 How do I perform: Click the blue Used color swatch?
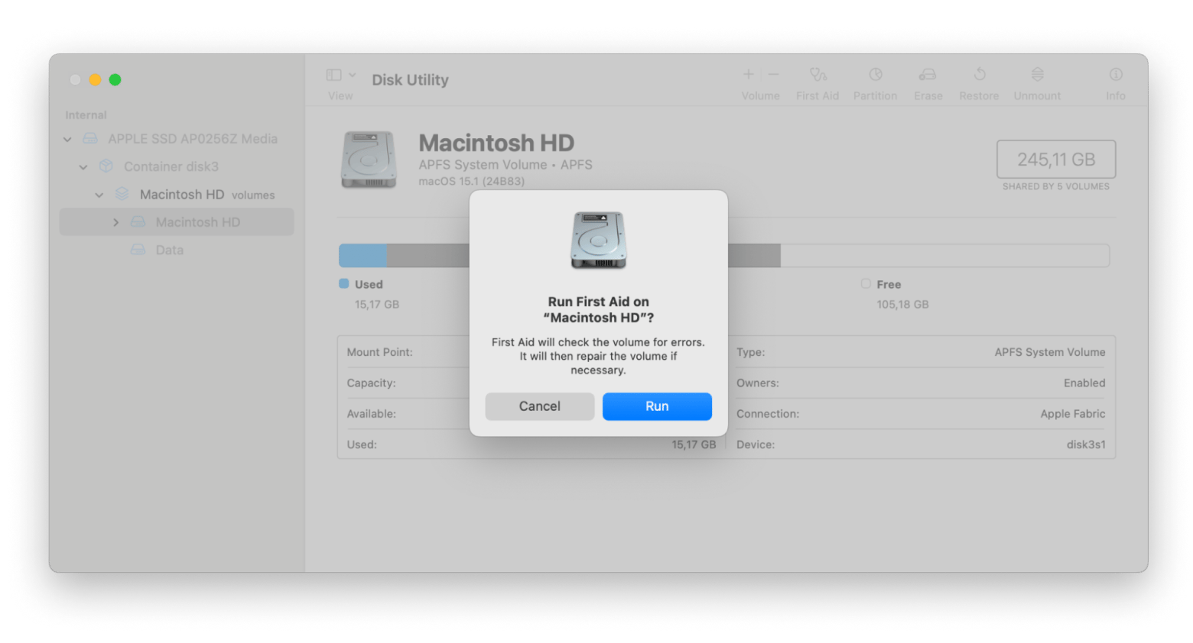344,283
